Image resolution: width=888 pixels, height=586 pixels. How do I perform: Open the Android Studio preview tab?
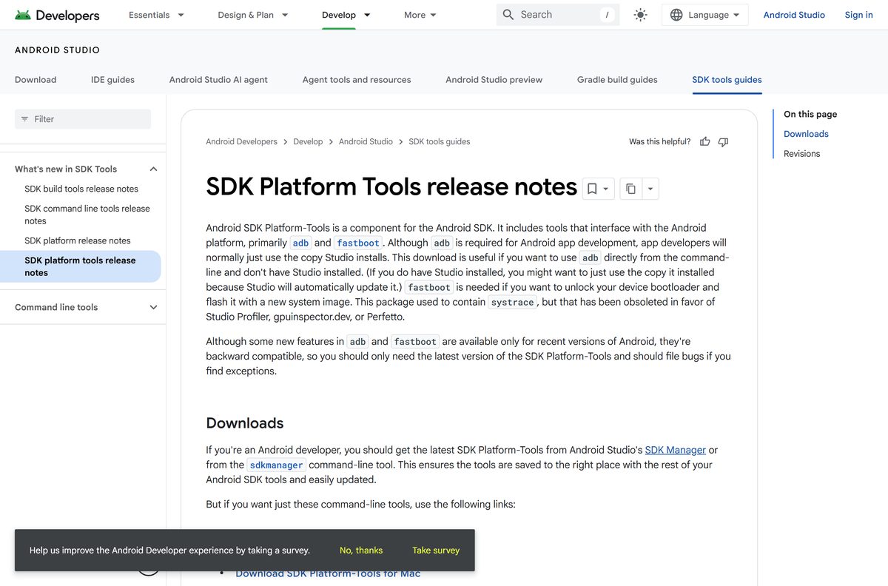point(494,80)
